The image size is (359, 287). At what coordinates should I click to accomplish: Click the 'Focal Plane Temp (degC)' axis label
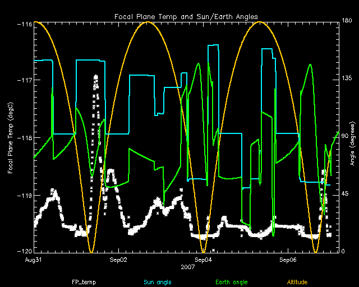(x=11, y=137)
